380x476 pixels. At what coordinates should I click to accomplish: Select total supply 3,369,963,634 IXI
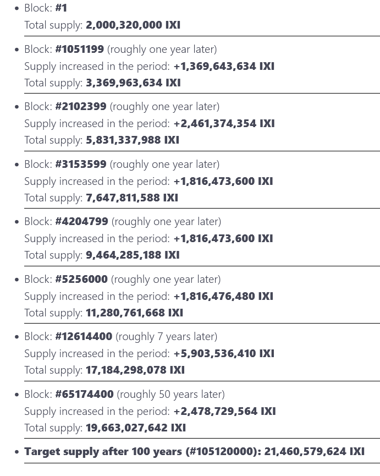pyautogui.click(x=133, y=83)
